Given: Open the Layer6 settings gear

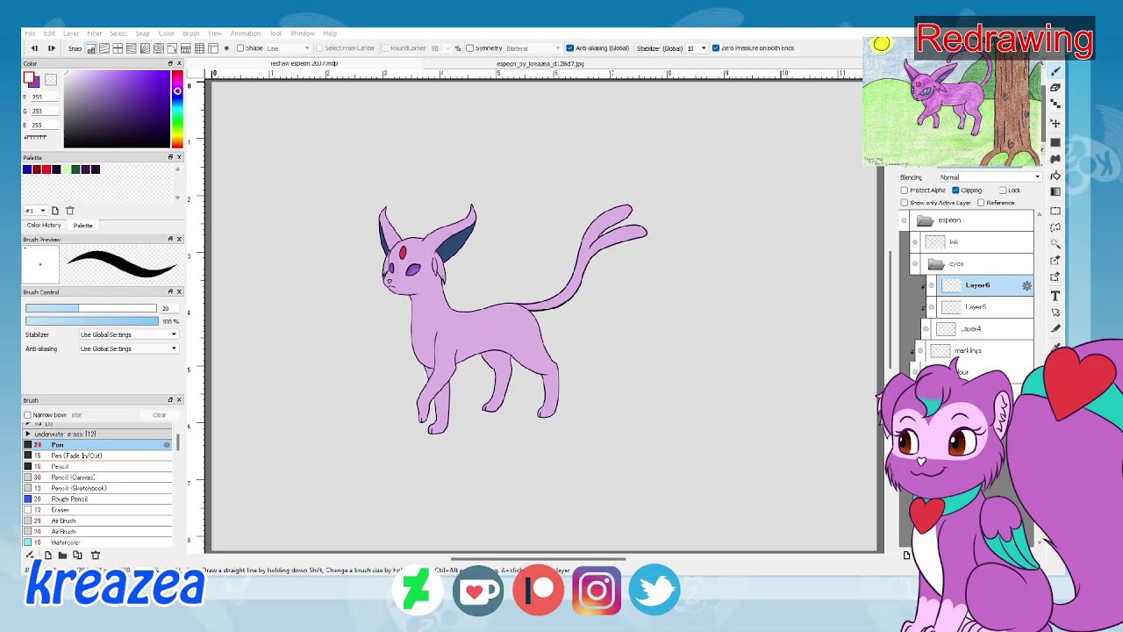Looking at the screenshot, I should tap(1026, 285).
